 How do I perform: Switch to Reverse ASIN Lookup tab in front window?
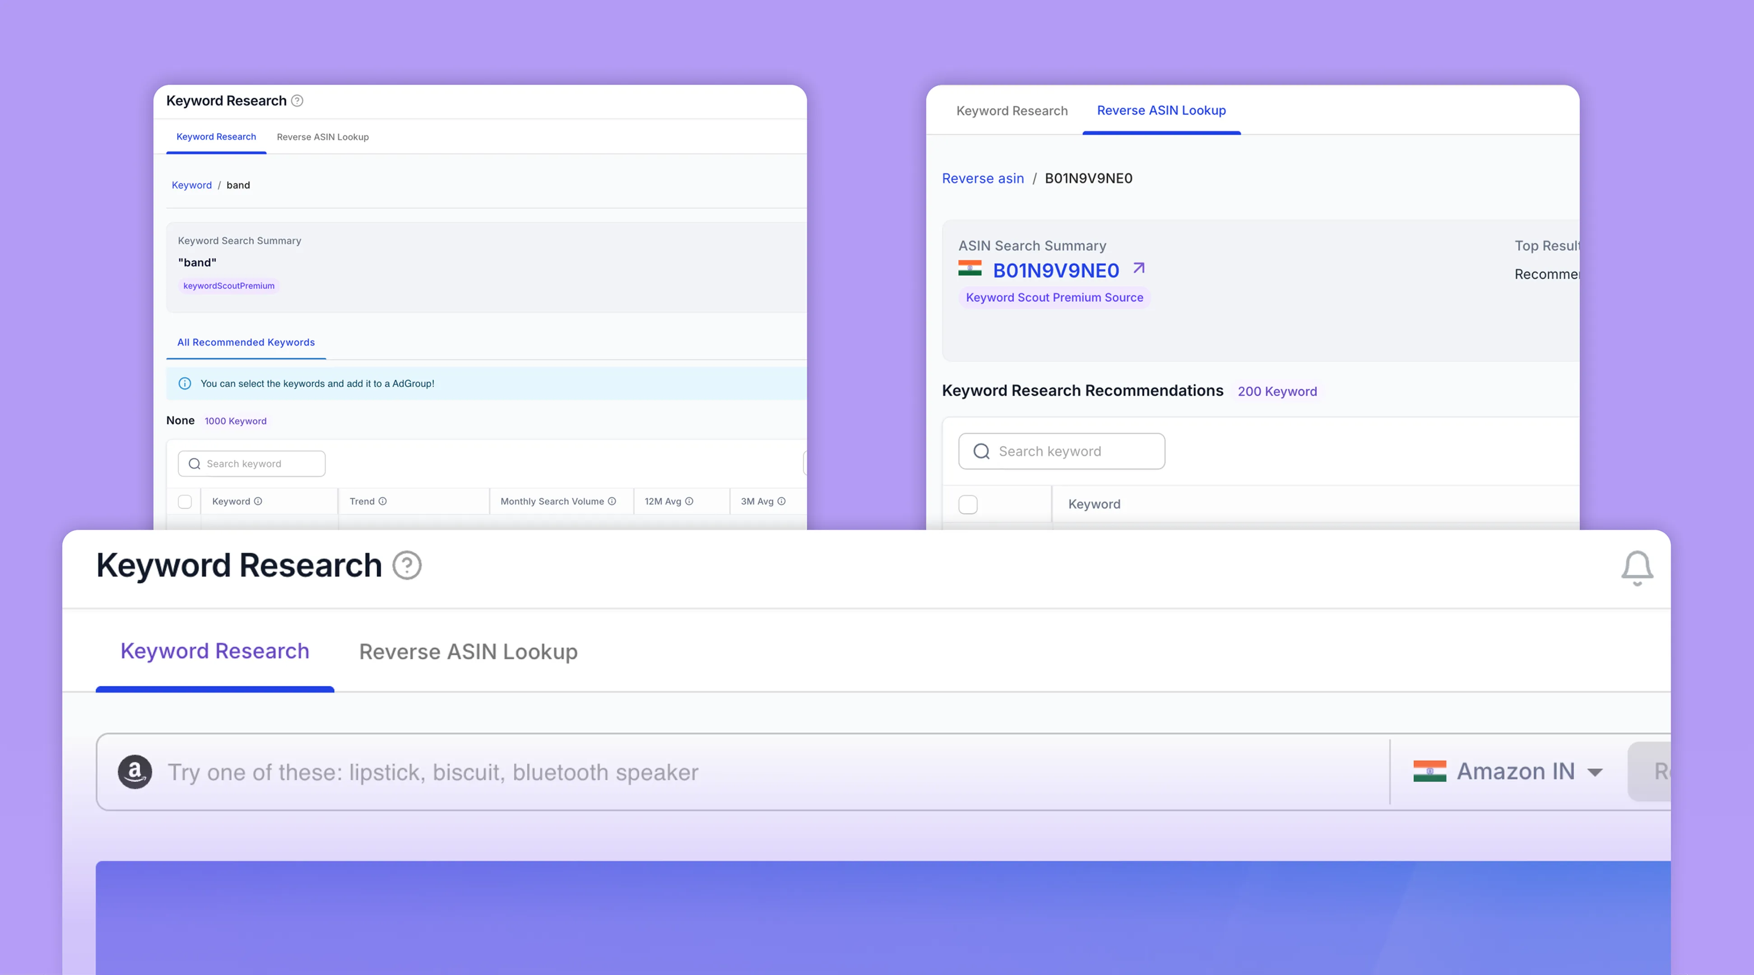click(x=469, y=652)
